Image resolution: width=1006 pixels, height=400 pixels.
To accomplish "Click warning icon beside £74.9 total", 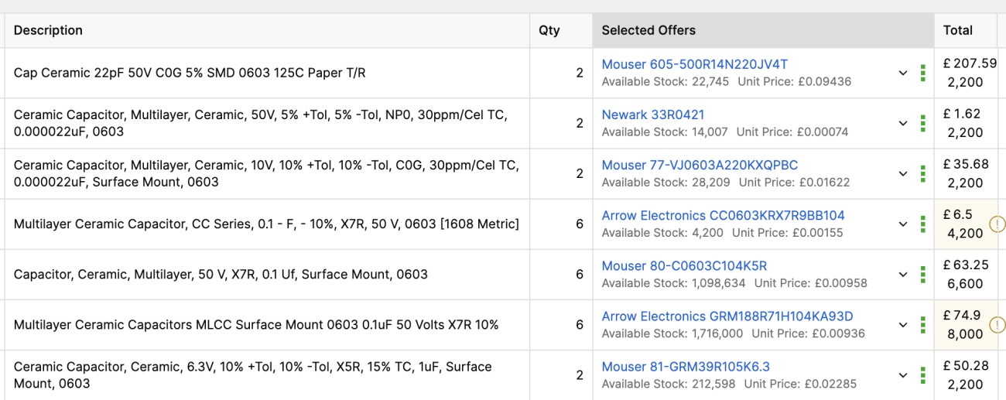I will [997, 325].
